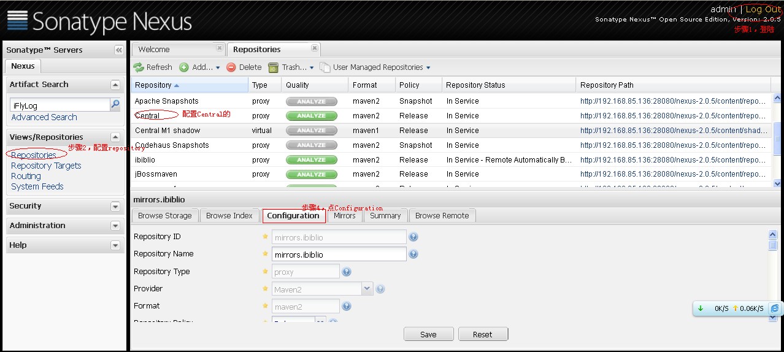The height and width of the screenshot is (352, 784).
Task: Open System Feeds link
Action: tap(37, 186)
